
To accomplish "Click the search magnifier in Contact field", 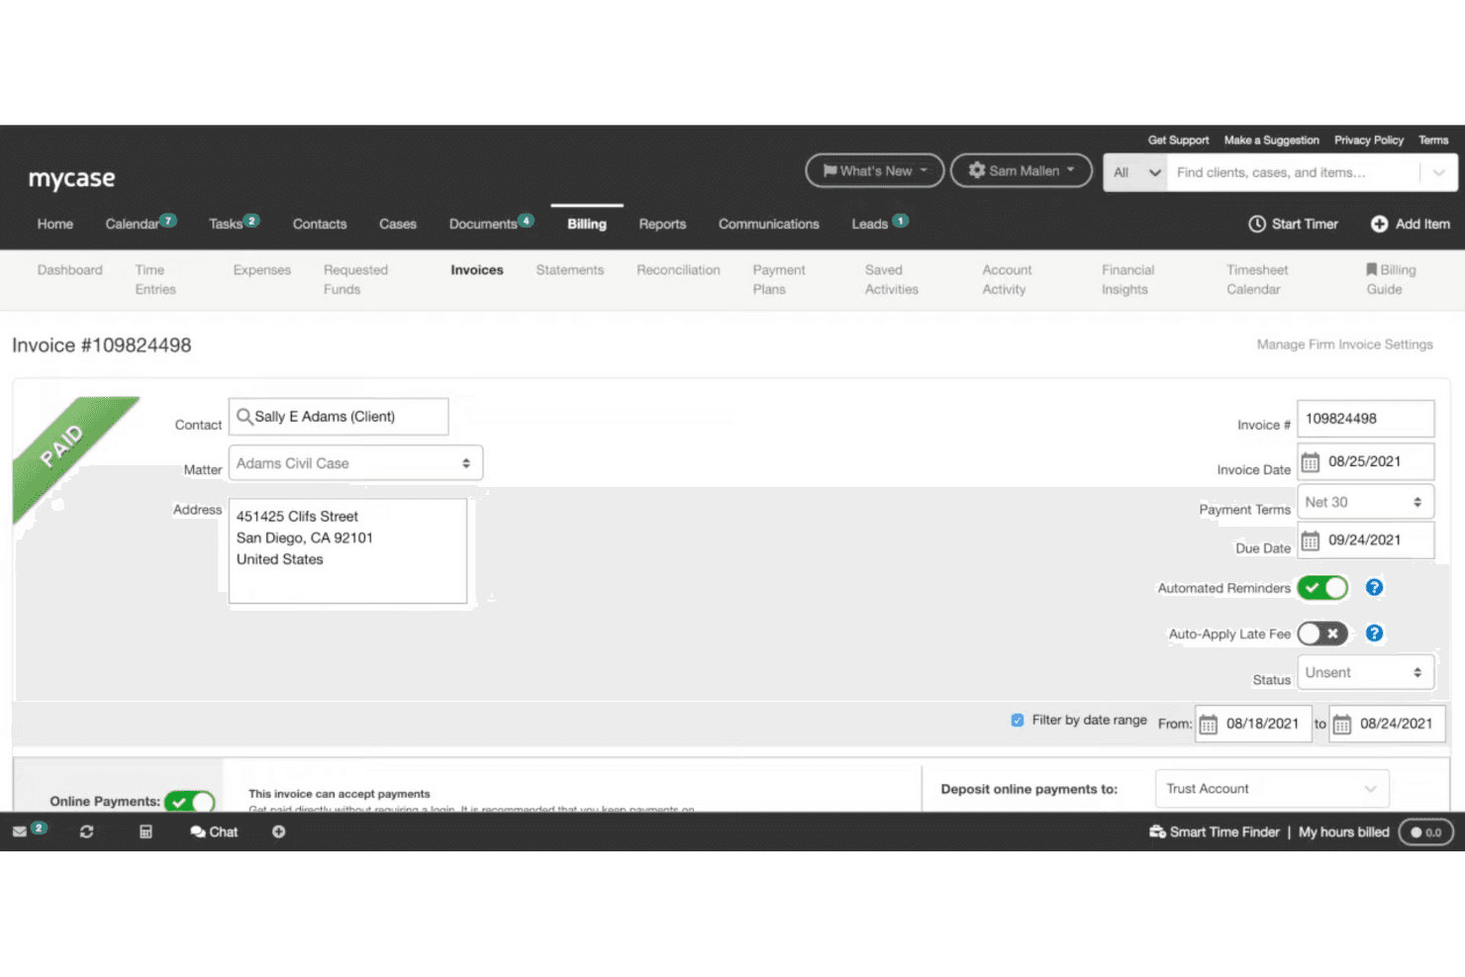I will pos(244,417).
